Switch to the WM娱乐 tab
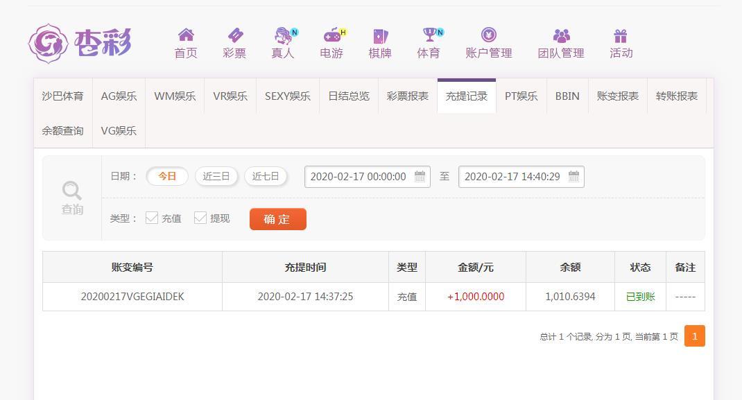742x400 pixels. [x=175, y=96]
